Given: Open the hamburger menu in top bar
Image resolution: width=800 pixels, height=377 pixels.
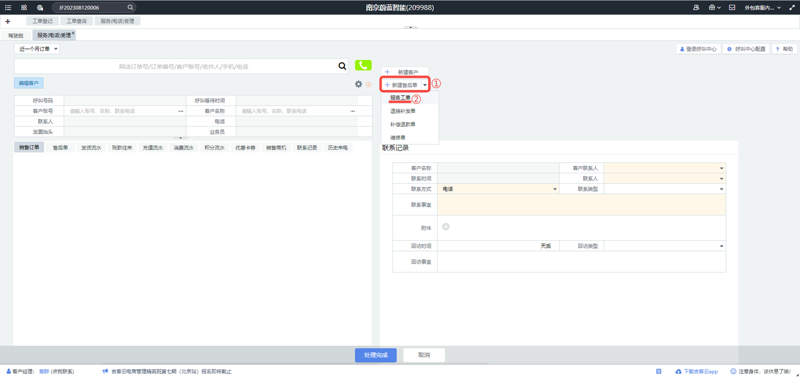Looking at the screenshot, I should pyautogui.click(x=8, y=7).
